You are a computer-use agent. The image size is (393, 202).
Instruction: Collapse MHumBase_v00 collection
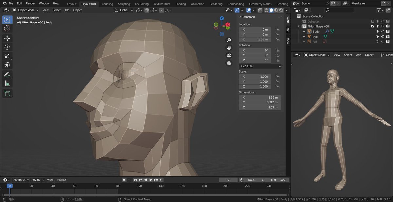(x=299, y=26)
